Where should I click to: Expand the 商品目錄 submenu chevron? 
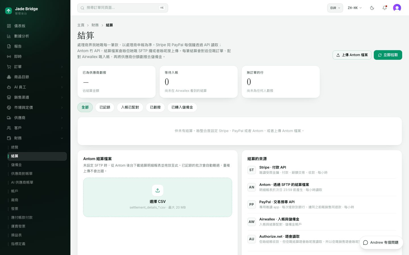62,77
